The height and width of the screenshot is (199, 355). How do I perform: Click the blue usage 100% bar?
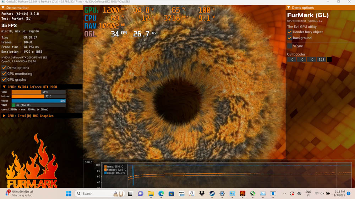[38, 101]
